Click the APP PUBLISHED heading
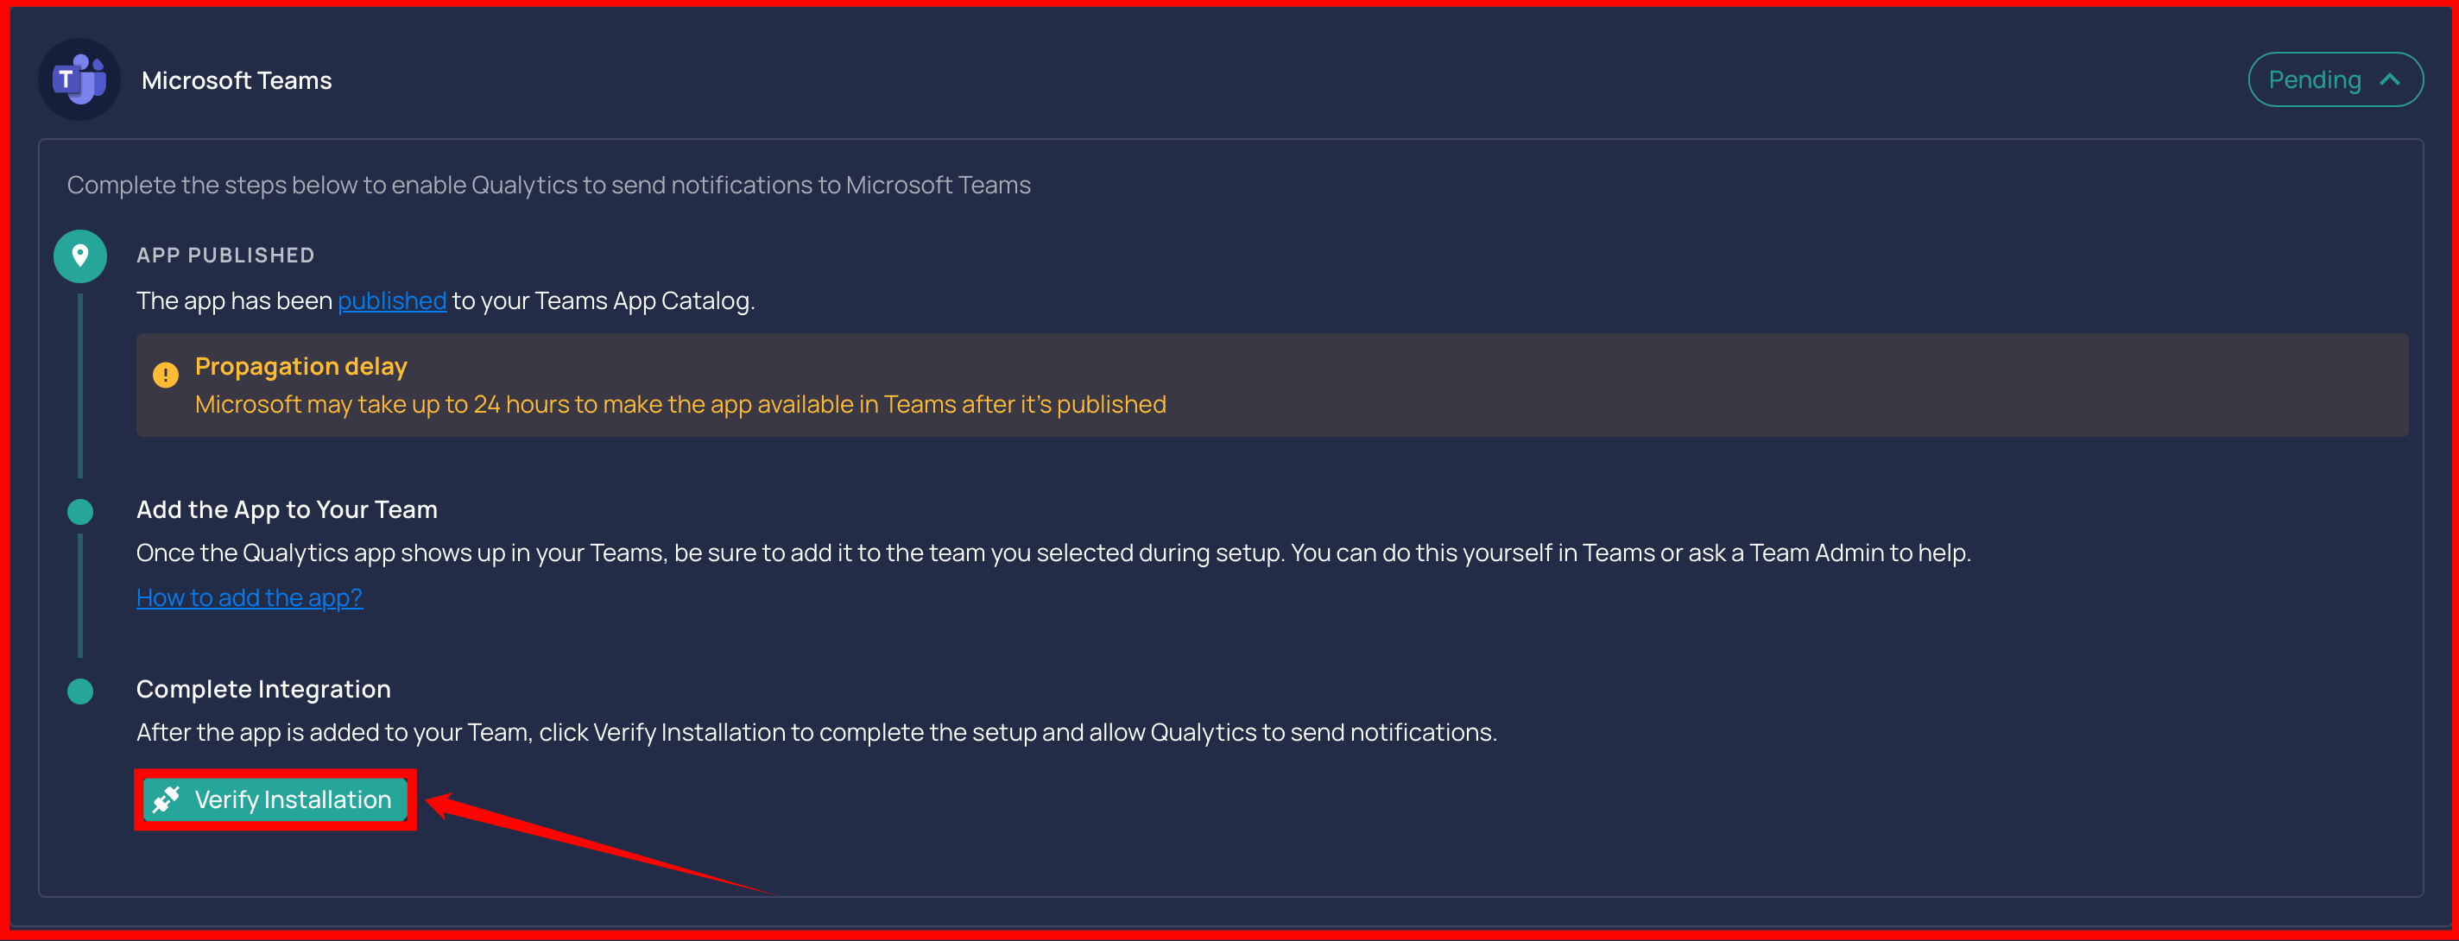Image resolution: width=2459 pixels, height=941 pixels. click(x=225, y=255)
